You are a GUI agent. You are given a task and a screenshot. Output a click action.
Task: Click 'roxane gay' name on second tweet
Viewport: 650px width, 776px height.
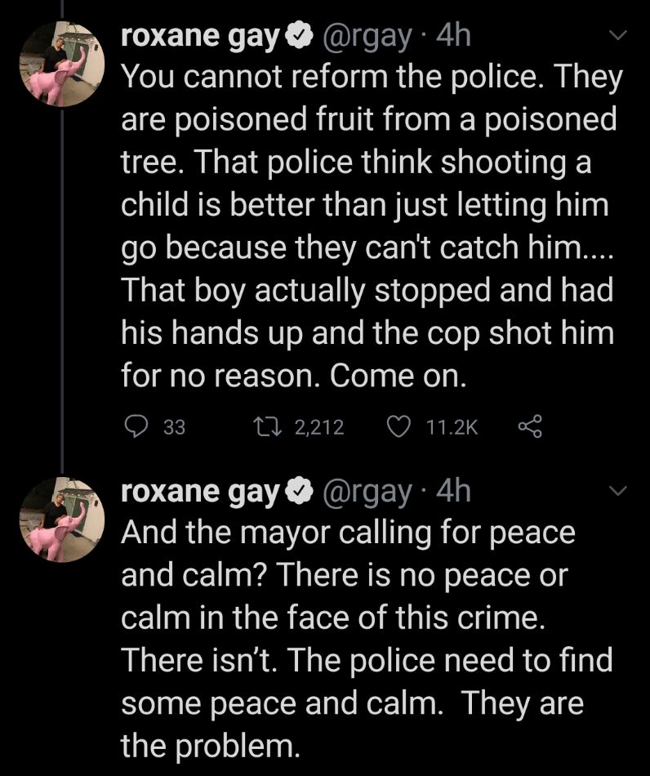point(200,492)
